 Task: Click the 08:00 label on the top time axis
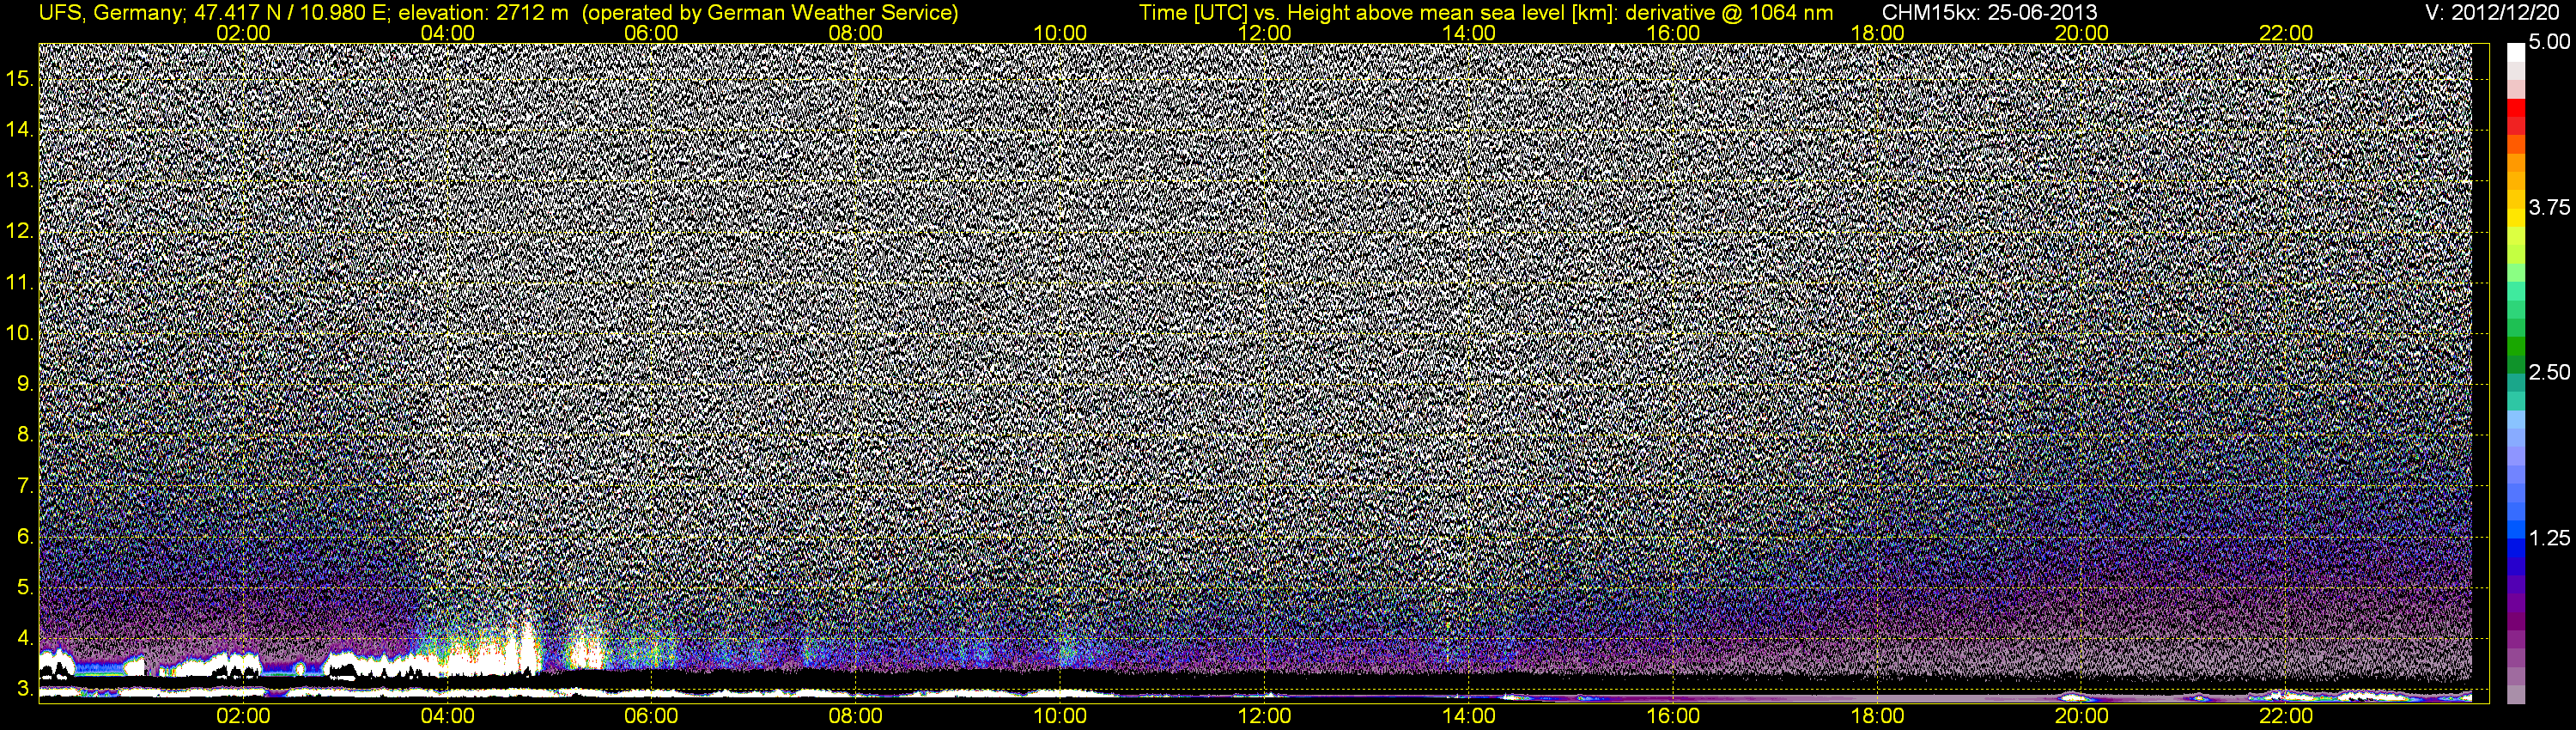tap(856, 33)
